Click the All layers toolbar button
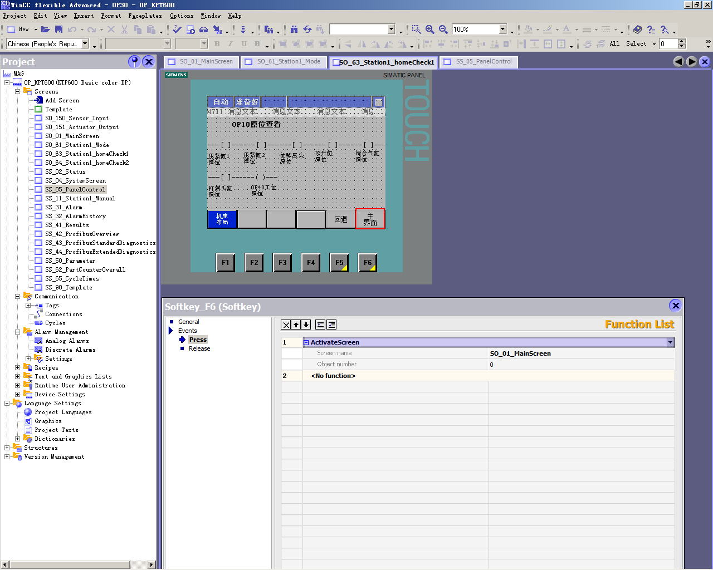Image resolution: width=713 pixels, height=570 pixels. tap(614, 44)
